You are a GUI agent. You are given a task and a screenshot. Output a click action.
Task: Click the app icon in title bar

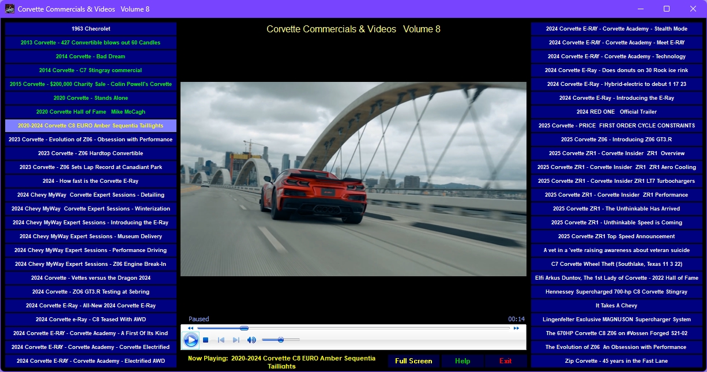[10, 9]
